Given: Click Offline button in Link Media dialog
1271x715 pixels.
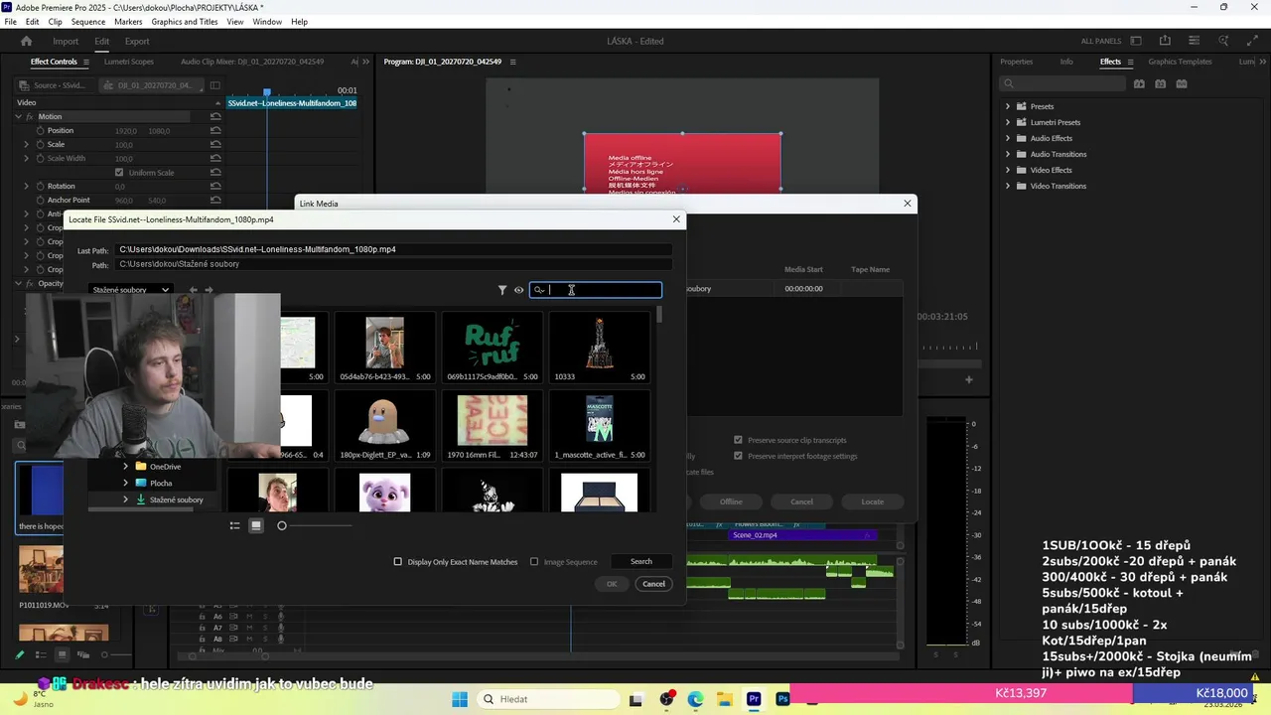Looking at the screenshot, I should 731,501.
